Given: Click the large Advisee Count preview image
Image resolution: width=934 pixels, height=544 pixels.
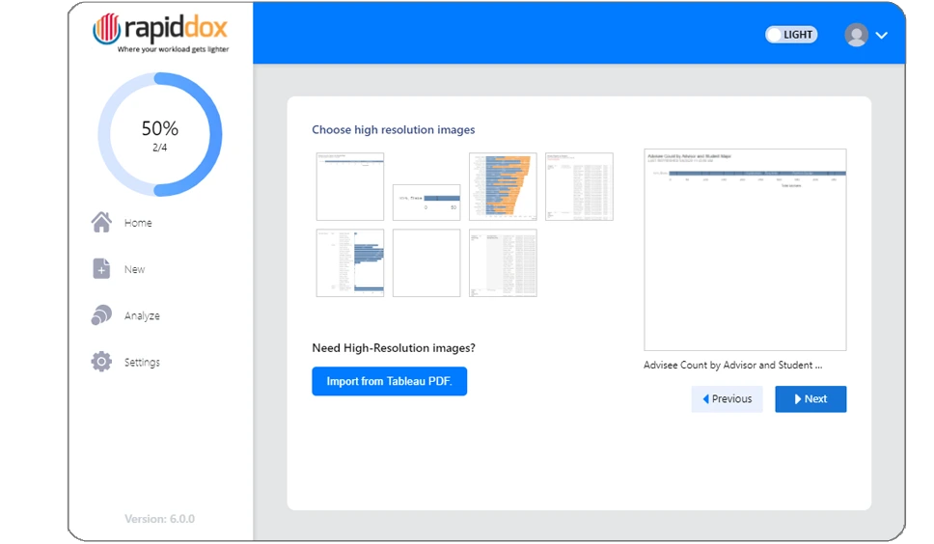Looking at the screenshot, I should [x=745, y=250].
